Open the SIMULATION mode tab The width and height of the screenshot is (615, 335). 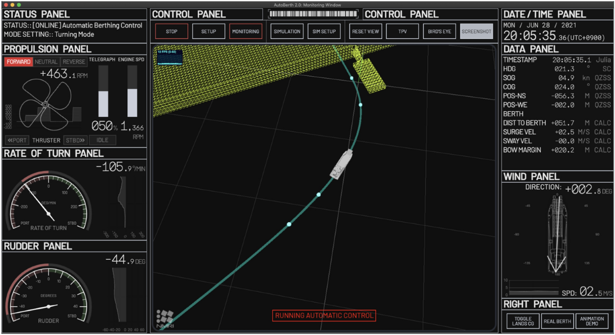(x=287, y=32)
